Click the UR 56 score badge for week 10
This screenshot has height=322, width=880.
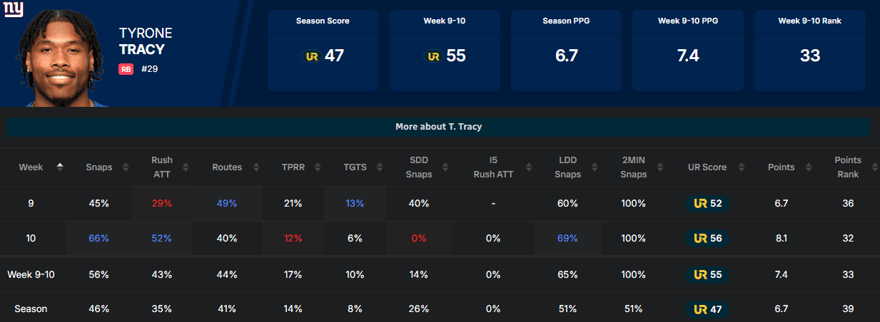coord(708,239)
